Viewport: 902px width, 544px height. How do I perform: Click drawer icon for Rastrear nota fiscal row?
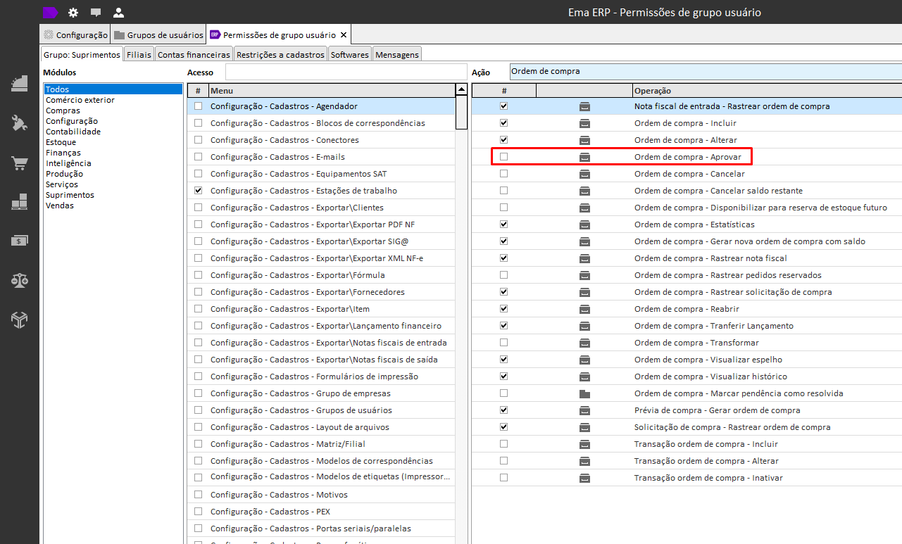(x=584, y=258)
